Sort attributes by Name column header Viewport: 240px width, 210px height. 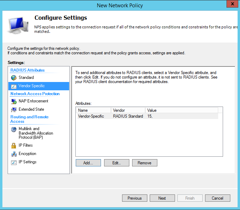(93, 110)
